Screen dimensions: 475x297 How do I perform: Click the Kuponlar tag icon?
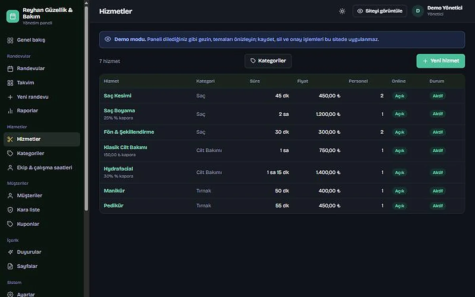coord(10,224)
